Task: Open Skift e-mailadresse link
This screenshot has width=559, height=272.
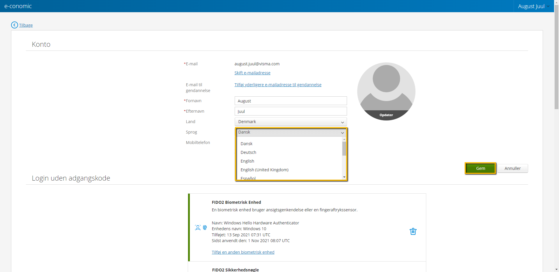Action: click(x=252, y=73)
